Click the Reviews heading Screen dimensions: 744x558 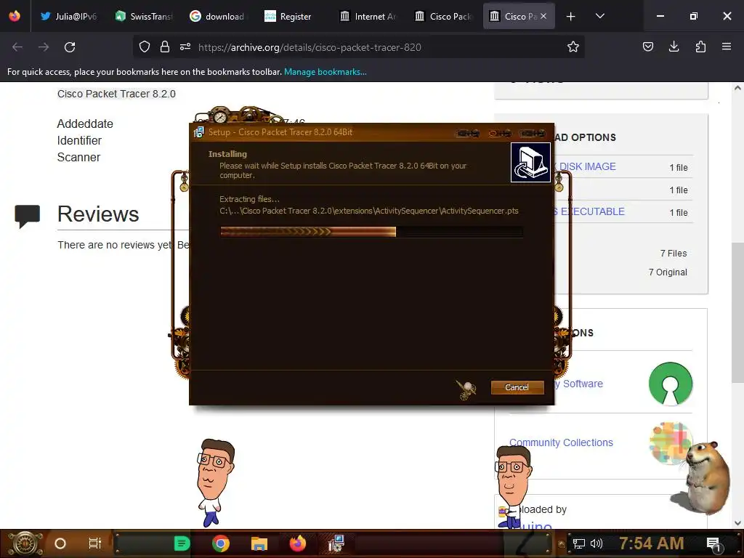[x=98, y=214]
